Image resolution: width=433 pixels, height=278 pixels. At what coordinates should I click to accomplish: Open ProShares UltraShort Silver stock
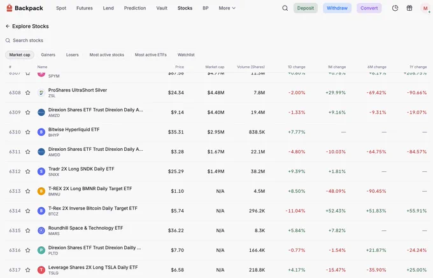78,90
